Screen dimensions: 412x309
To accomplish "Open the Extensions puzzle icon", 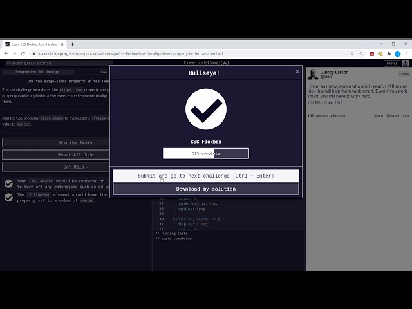I will click(x=389, y=54).
